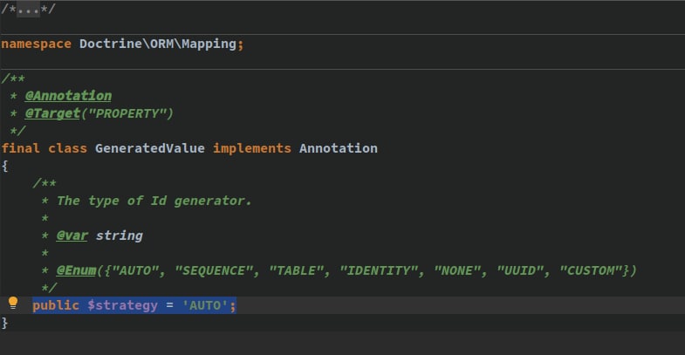Image resolution: width=685 pixels, height=355 pixels.
Task: Click the closing brace of the class
Action: (4, 323)
